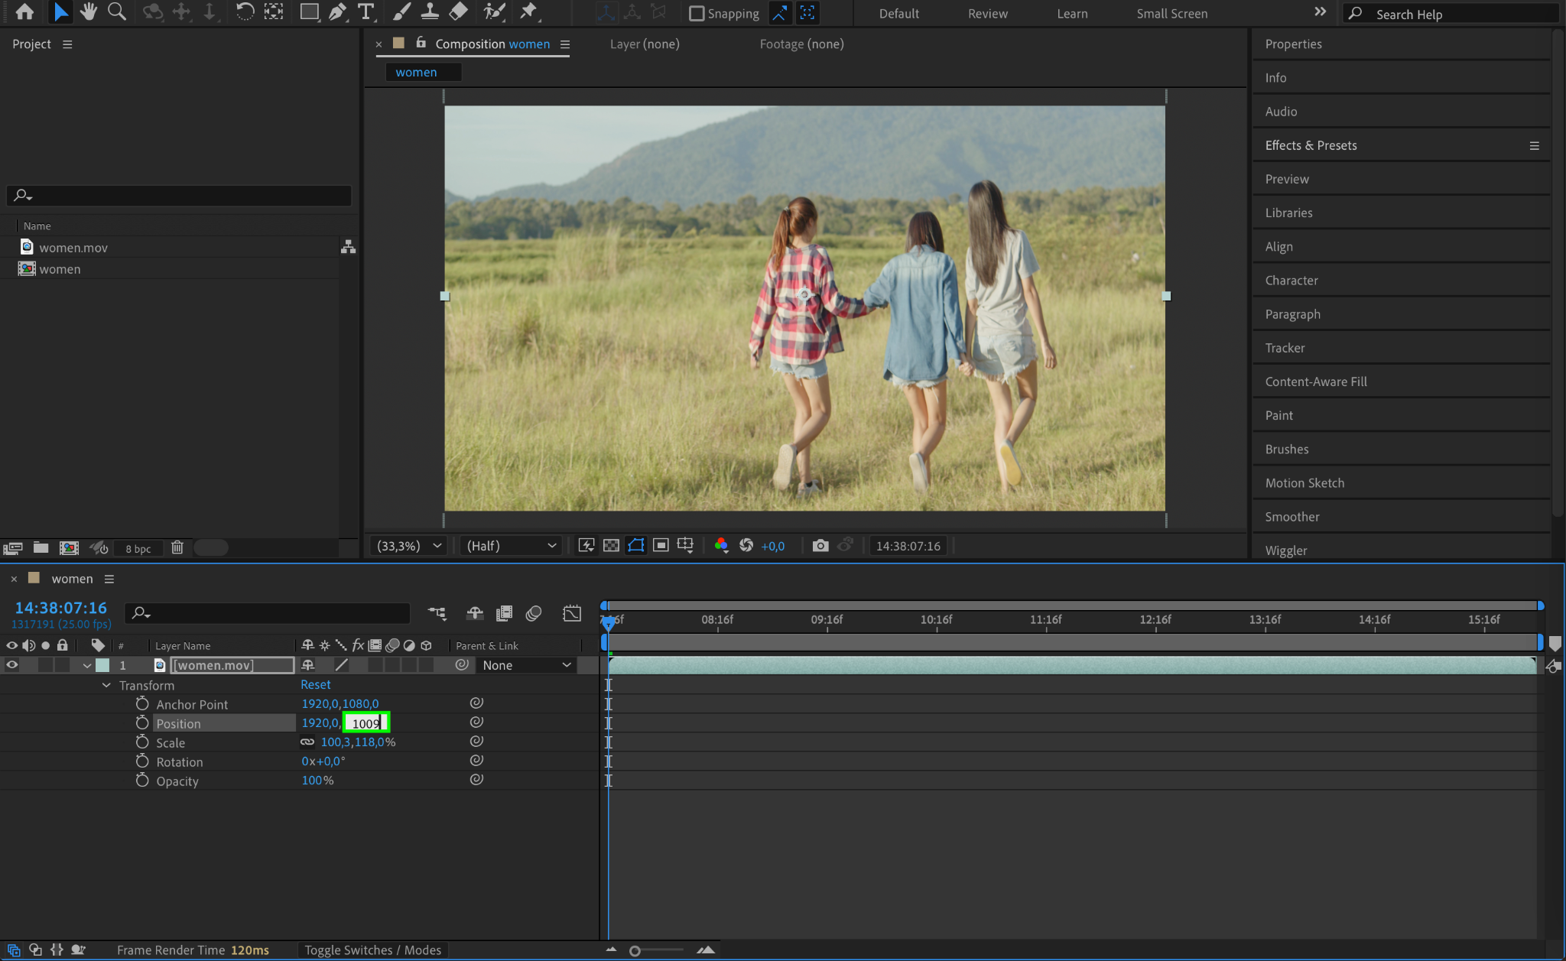Click Reset for Transform
The height and width of the screenshot is (961, 1566).
(x=315, y=684)
